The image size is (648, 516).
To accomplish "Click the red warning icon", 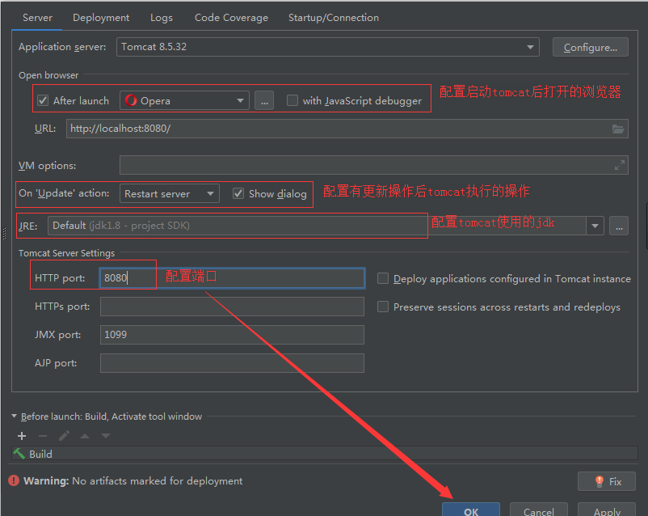I will coord(14,480).
